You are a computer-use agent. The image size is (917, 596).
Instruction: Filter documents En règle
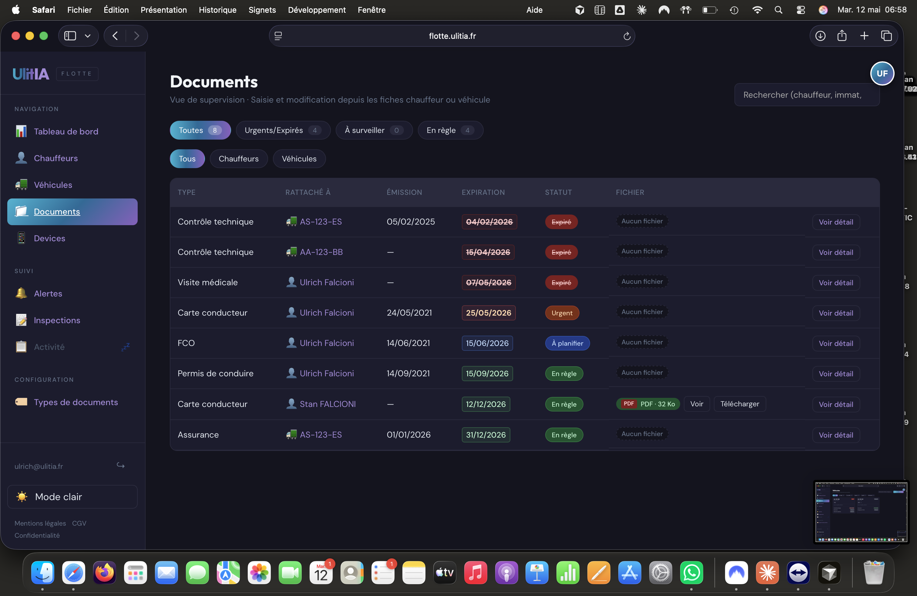(x=450, y=130)
